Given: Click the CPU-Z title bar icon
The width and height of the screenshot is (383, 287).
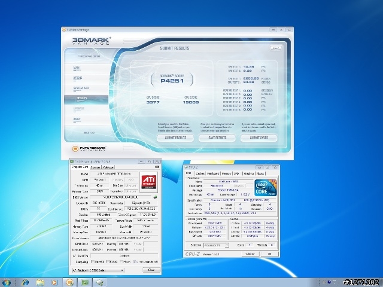Looking at the screenshot, I should click(186, 167).
